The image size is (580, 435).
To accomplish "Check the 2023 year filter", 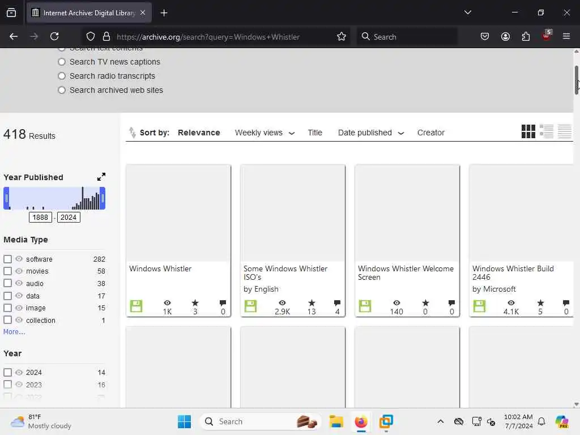I will [8, 385].
